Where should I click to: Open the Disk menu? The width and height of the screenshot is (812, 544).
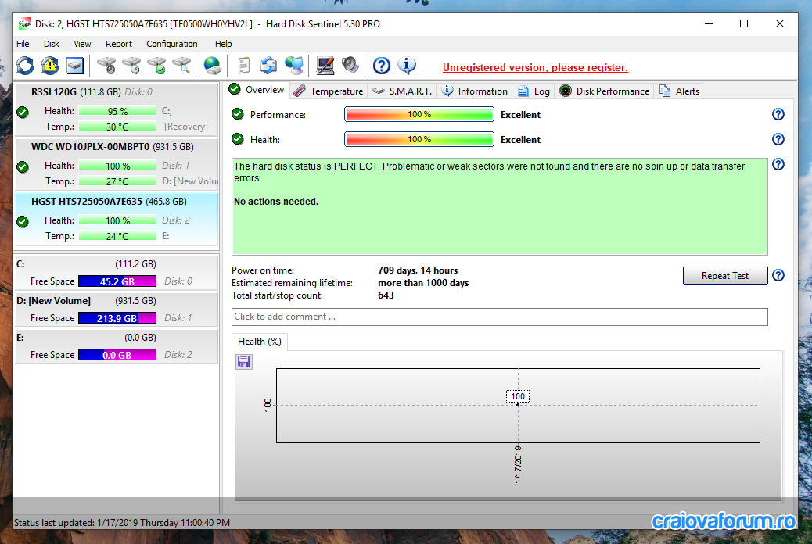[52, 44]
